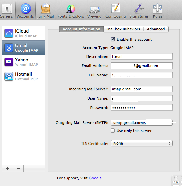Image resolution: width=182 pixels, height=186 pixels.
Task: Click the User Name field
Action: 142,98
